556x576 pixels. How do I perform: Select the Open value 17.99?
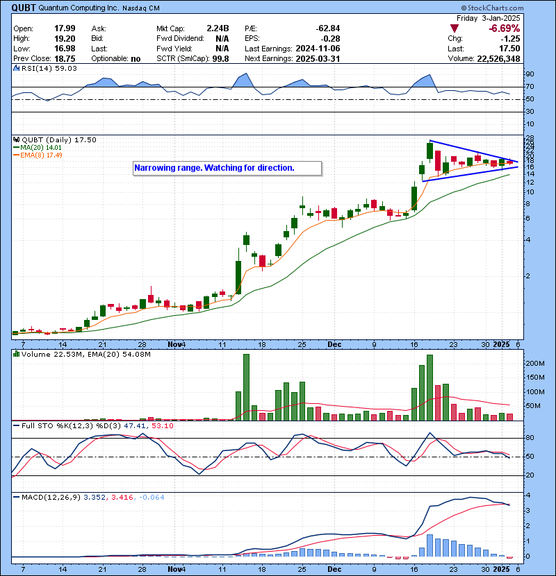tap(65, 28)
